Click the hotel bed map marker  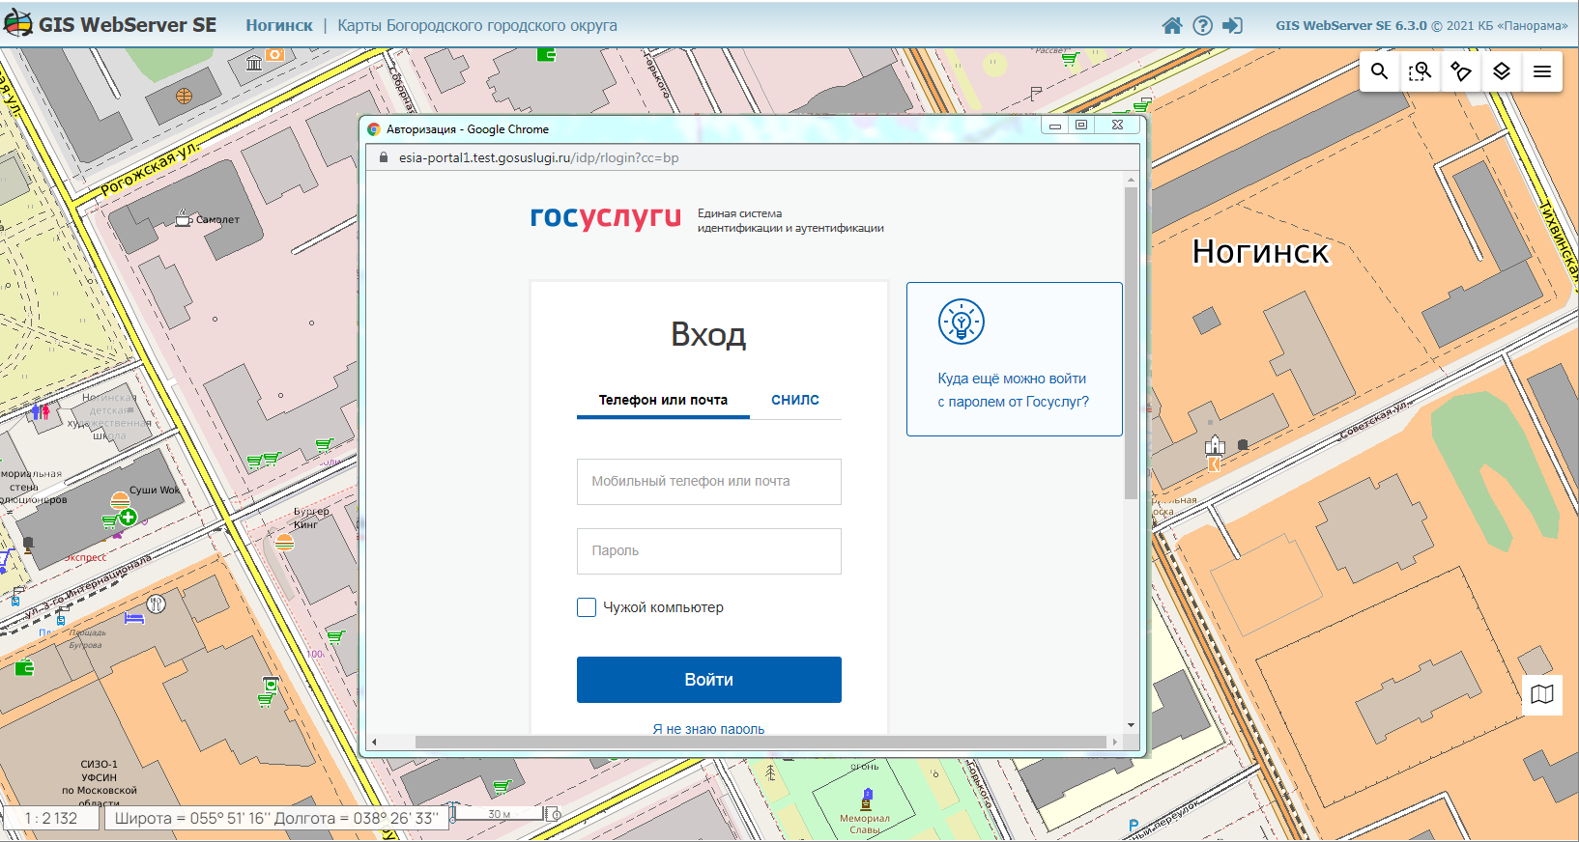tap(134, 617)
